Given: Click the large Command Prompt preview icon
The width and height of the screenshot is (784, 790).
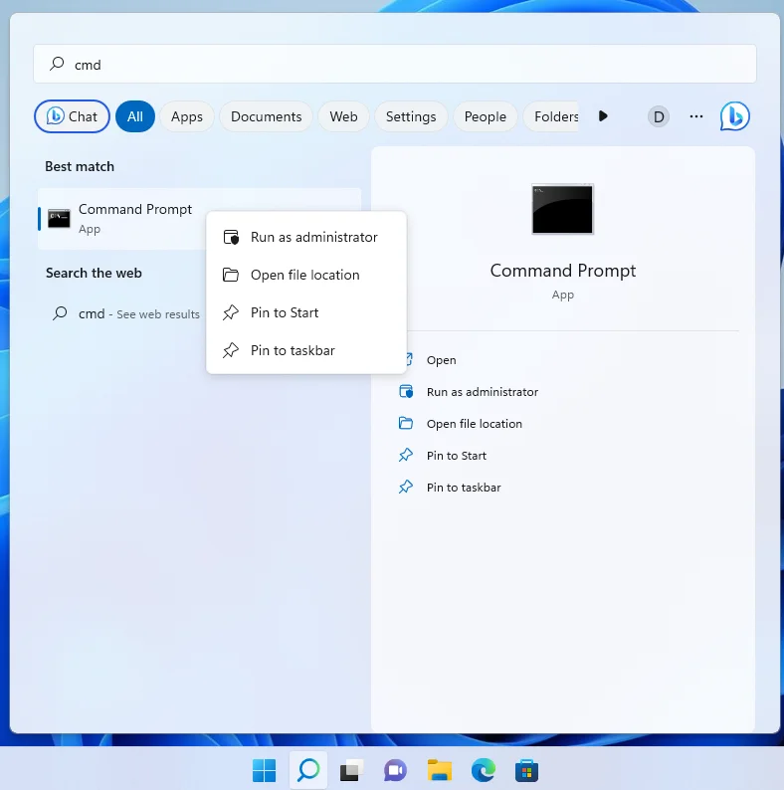Looking at the screenshot, I should pos(562,209).
